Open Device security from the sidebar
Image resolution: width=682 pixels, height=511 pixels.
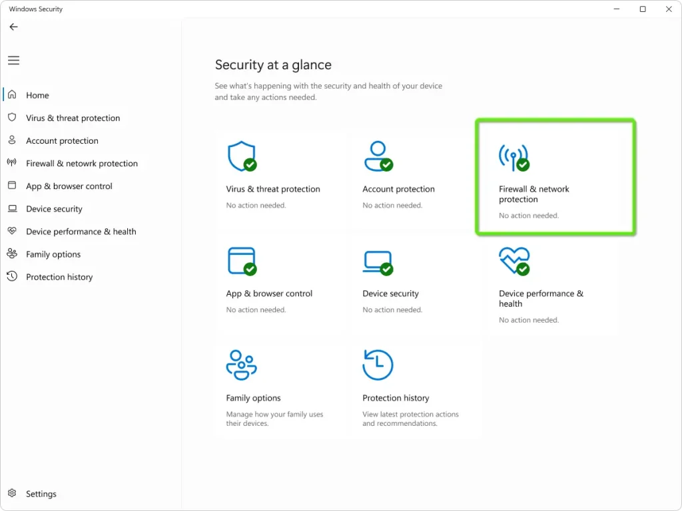[x=54, y=208]
